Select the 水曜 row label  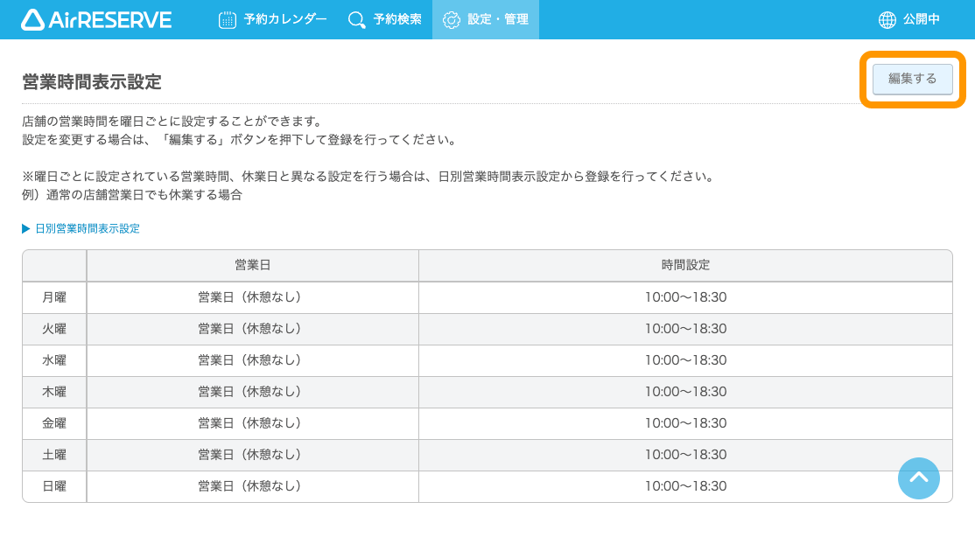[x=54, y=360]
